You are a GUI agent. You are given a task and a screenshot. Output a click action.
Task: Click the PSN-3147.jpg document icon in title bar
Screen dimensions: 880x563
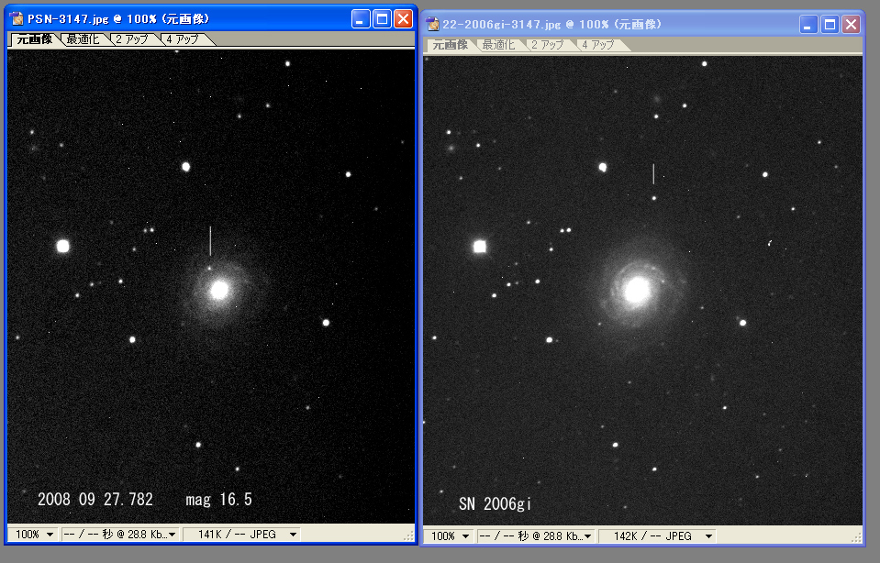coord(17,19)
